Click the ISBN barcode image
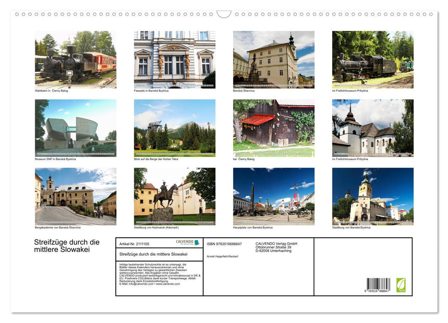 [x=378, y=285]
